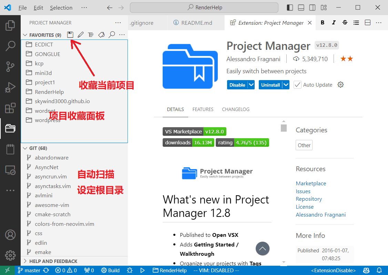Open the Disable dropdown arrow

tap(251, 85)
